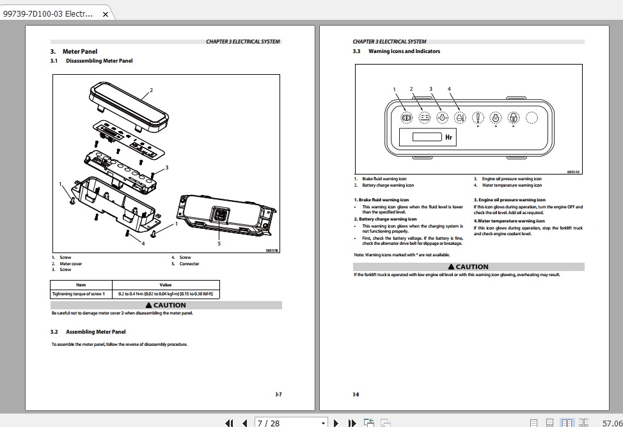Open page navigation combo box arrow
The width and height of the screenshot is (623, 427).
[322, 423]
